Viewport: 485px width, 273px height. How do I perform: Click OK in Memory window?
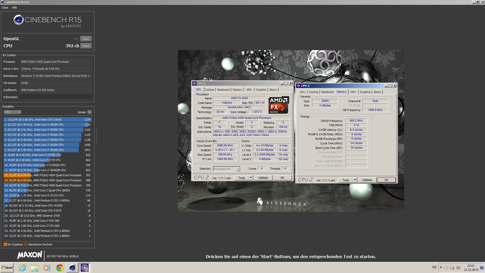coord(386,180)
